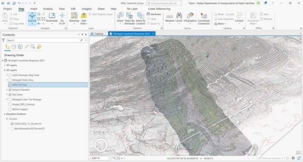The height and width of the screenshot is (162, 303).
Task: Click the Undo icon in title bar
Action: (x=19, y=3)
